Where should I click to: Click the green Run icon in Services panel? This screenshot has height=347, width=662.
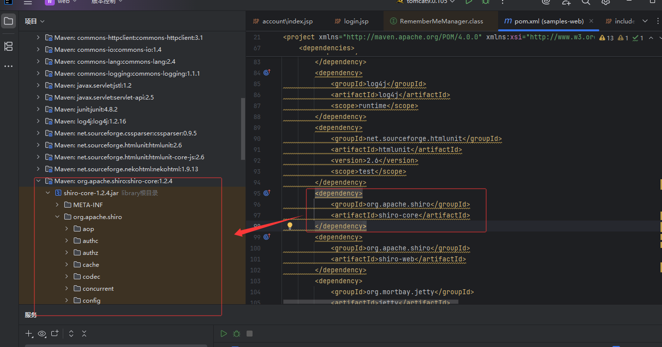click(224, 334)
